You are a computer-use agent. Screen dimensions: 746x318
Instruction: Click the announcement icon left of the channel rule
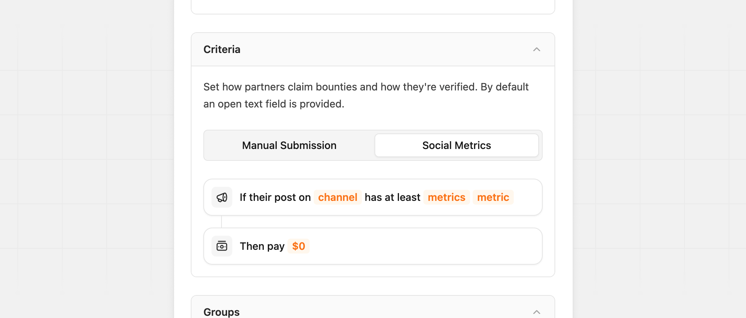click(x=222, y=197)
